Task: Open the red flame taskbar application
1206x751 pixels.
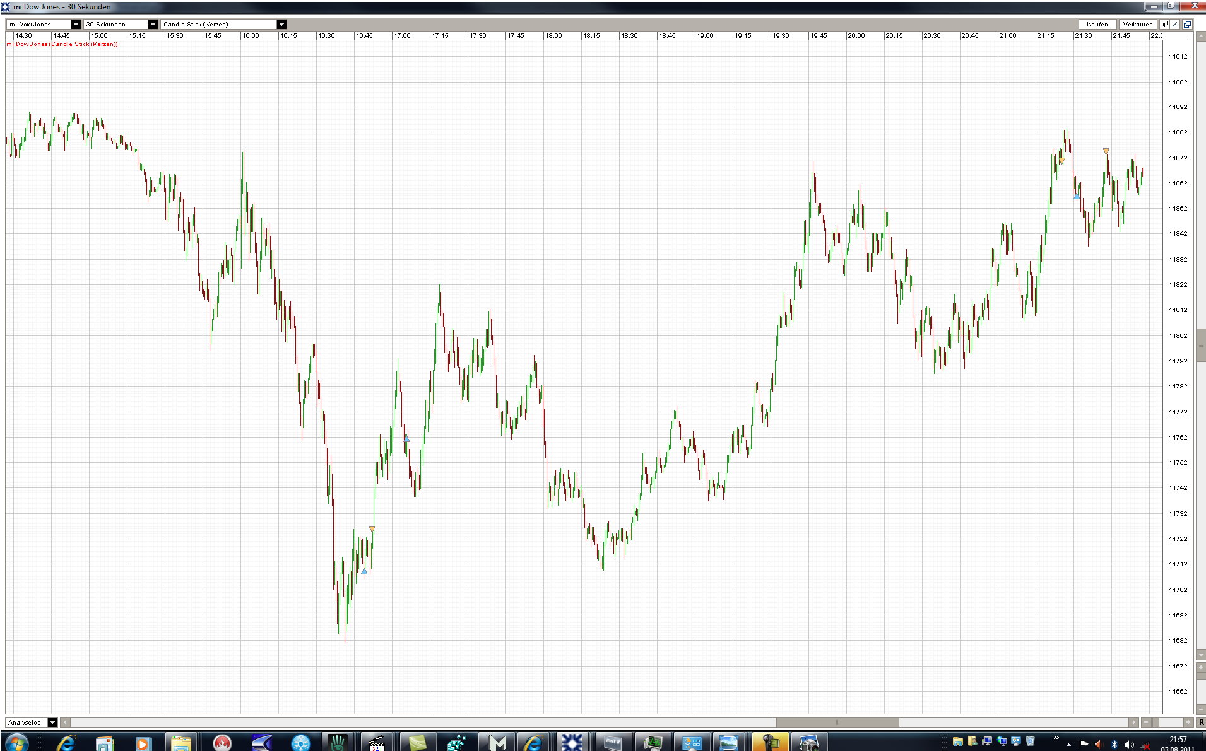Action: (222, 743)
